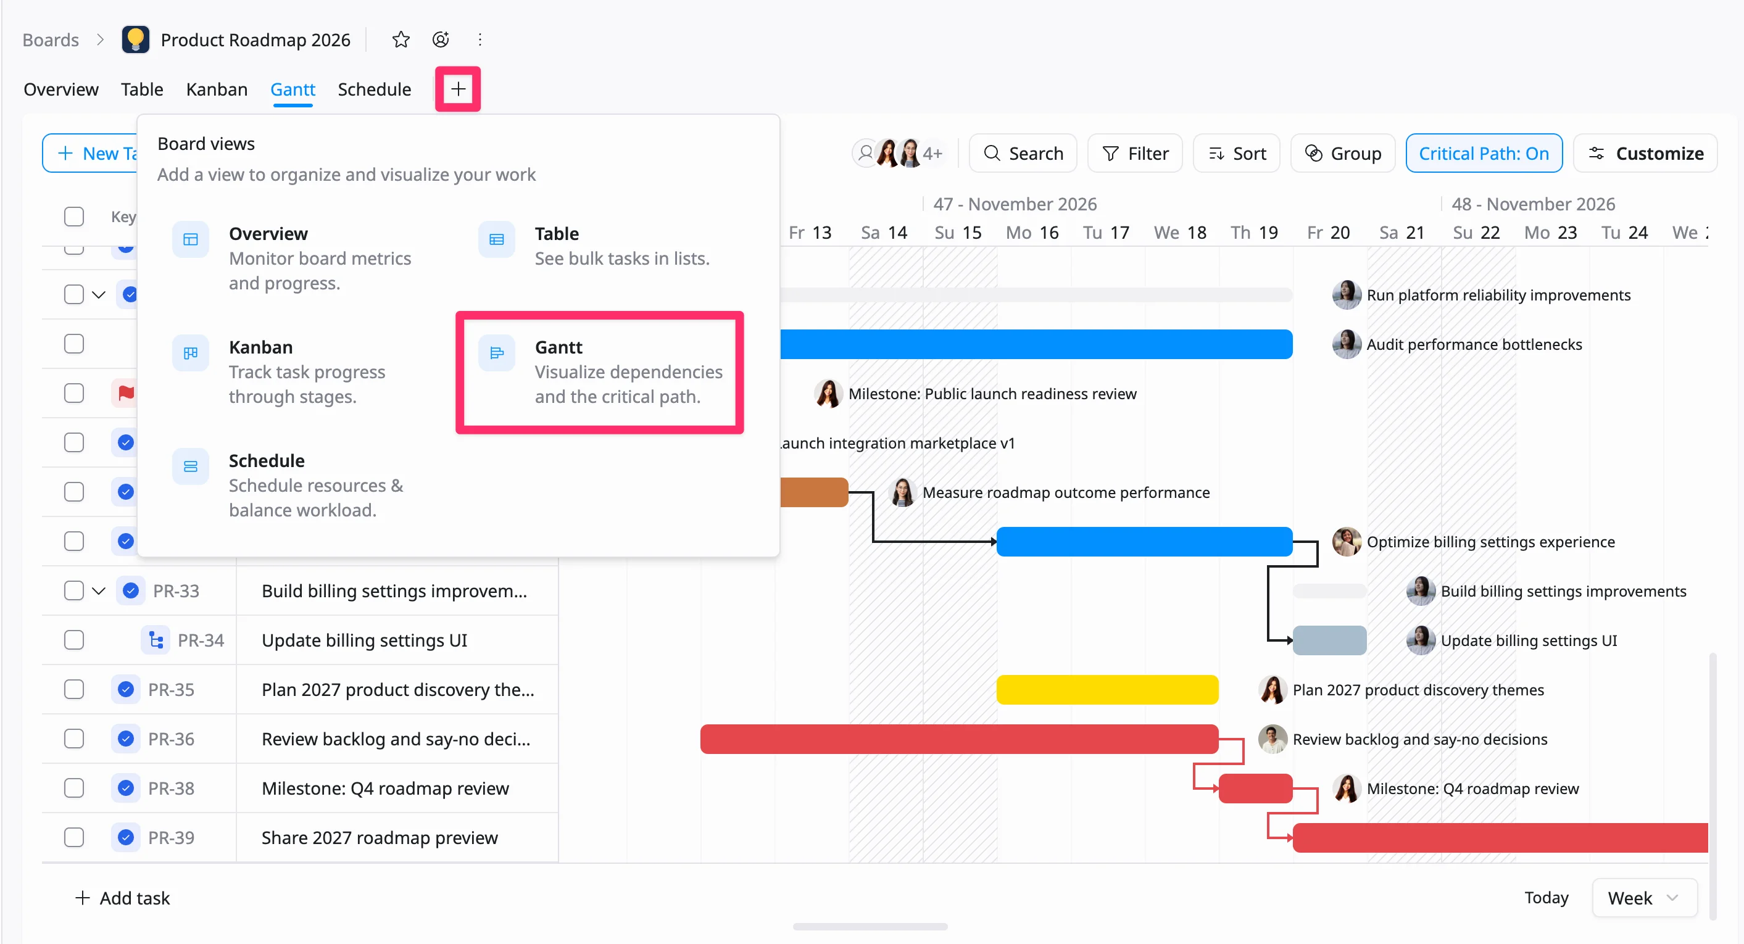Open the automation icon next to the star

[x=441, y=40]
